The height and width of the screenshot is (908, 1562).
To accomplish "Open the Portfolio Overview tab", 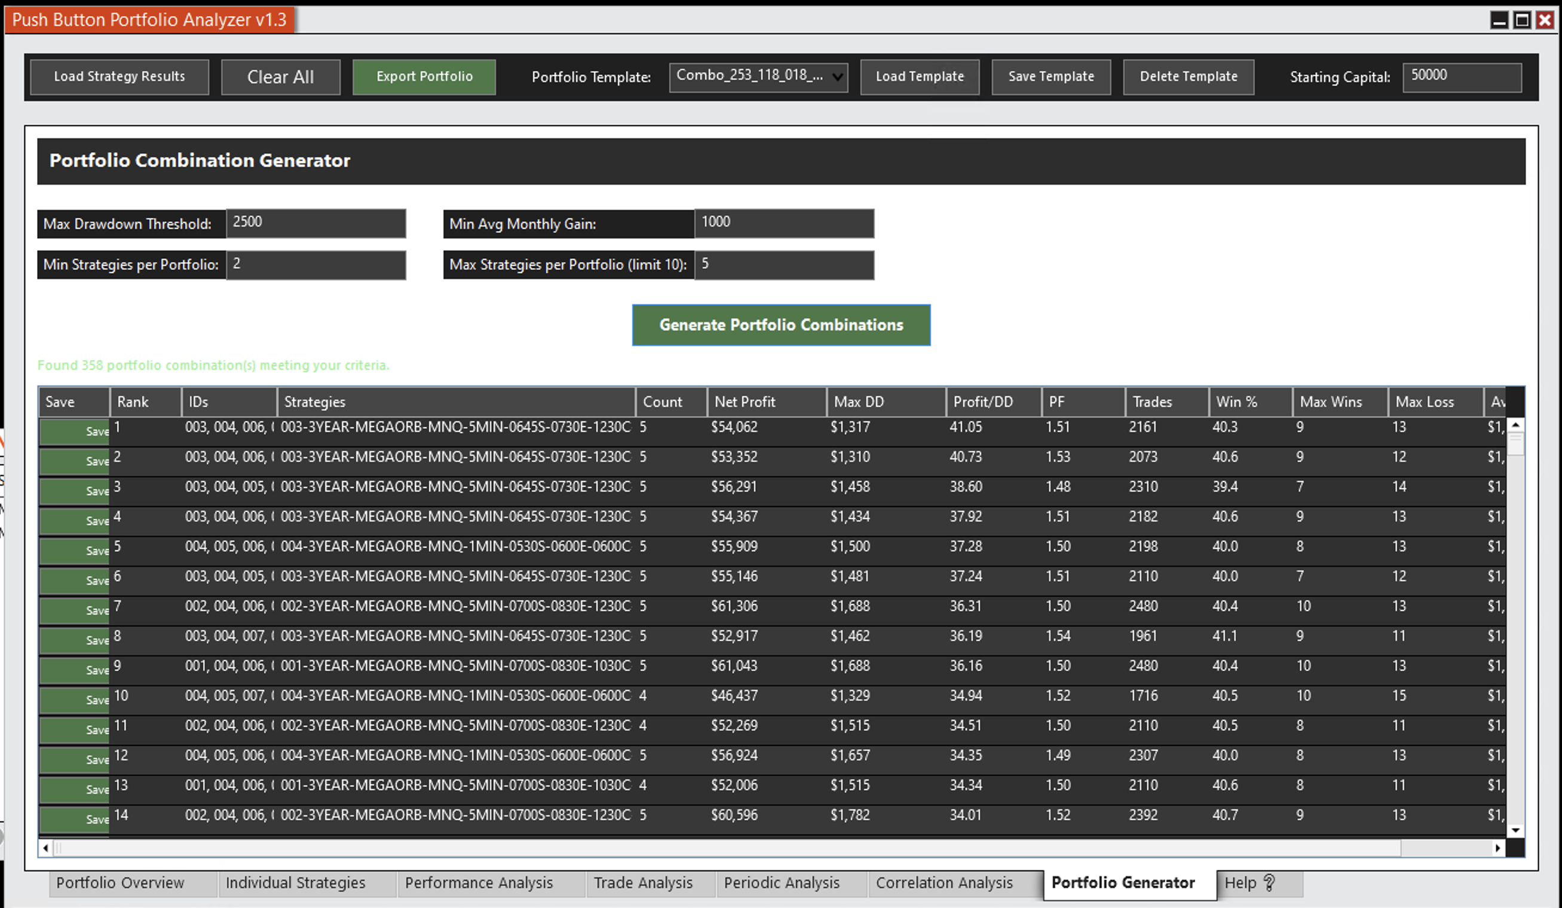I will pos(120,882).
